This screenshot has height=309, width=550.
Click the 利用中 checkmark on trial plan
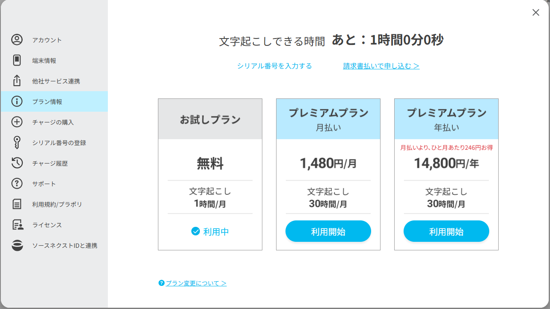[x=196, y=232]
